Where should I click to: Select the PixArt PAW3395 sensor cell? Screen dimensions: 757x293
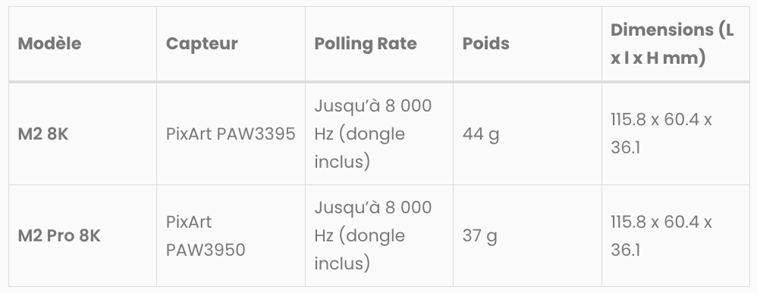[x=231, y=134]
